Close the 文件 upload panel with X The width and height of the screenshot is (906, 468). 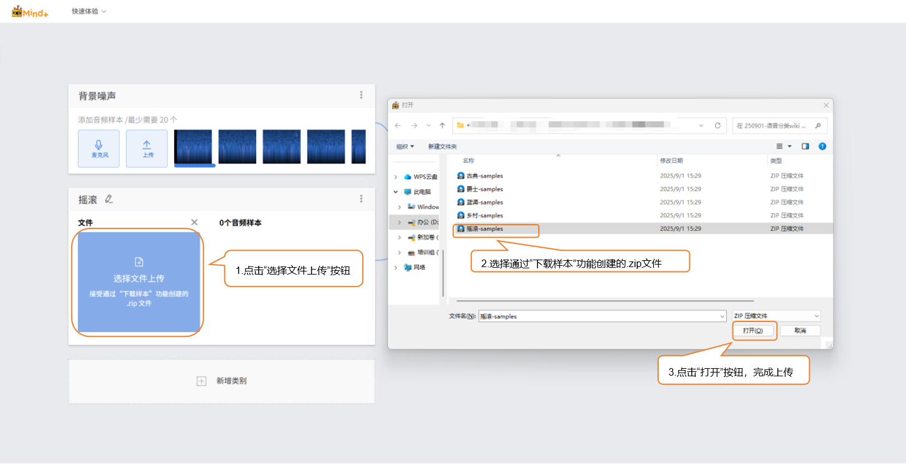point(194,223)
